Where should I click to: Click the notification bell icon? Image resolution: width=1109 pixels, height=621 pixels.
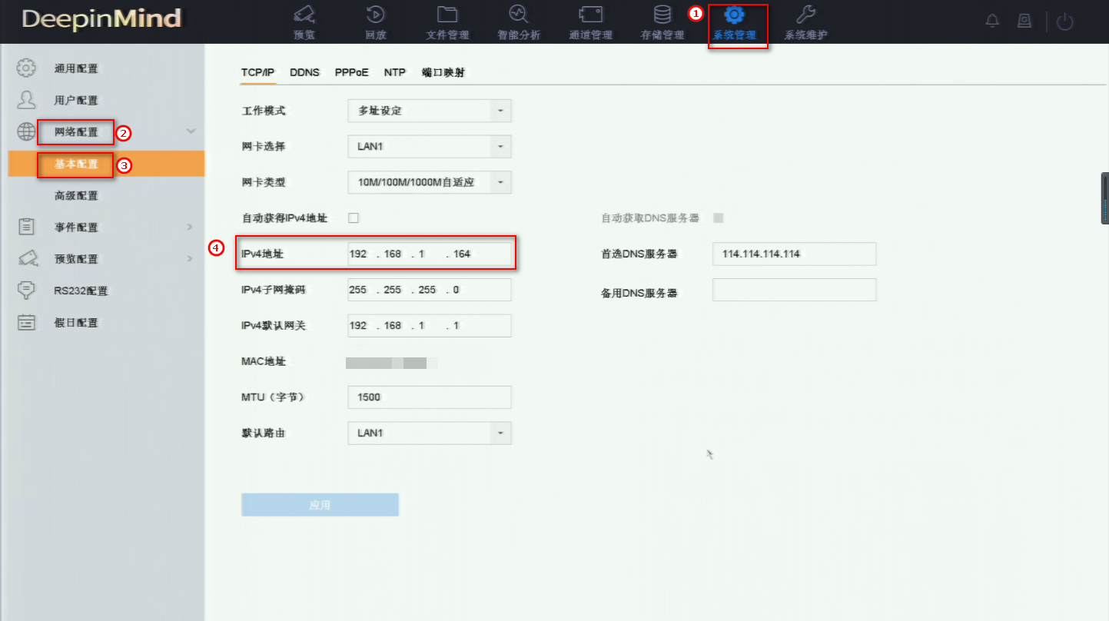[x=991, y=21]
